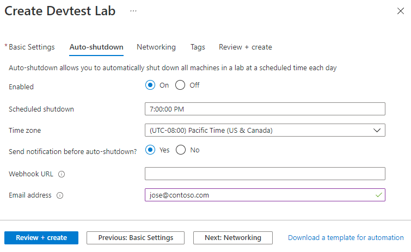Open the Time zone dropdown
Viewport: 411px width, 252px height.
coord(265,131)
